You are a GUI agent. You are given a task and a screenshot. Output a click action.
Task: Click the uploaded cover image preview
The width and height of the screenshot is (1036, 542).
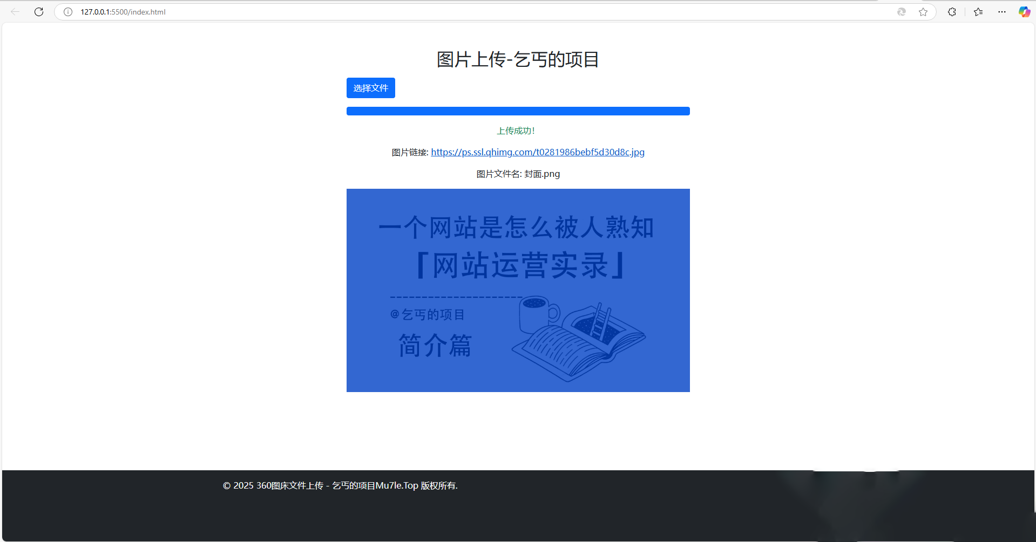point(518,290)
